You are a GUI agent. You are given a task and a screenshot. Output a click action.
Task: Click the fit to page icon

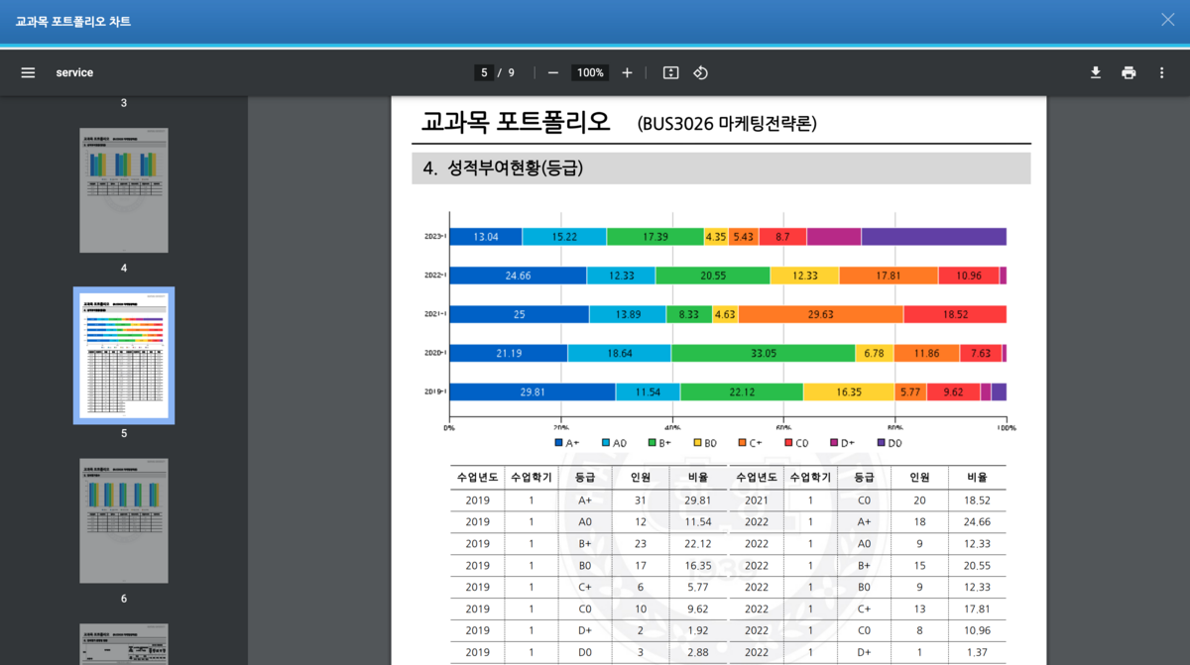pyautogui.click(x=670, y=72)
